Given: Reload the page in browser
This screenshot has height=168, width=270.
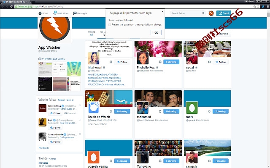Looking at the screenshot, I should point(11,7).
